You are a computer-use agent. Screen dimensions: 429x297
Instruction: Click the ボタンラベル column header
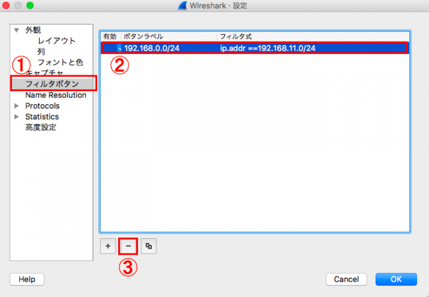click(169, 36)
